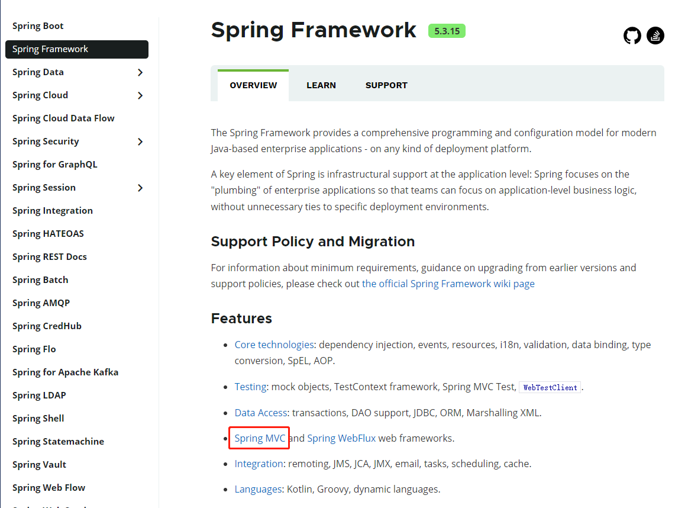This screenshot has height=508, width=675.
Task: Open the Stack Overflow icon
Action: (x=655, y=36)
